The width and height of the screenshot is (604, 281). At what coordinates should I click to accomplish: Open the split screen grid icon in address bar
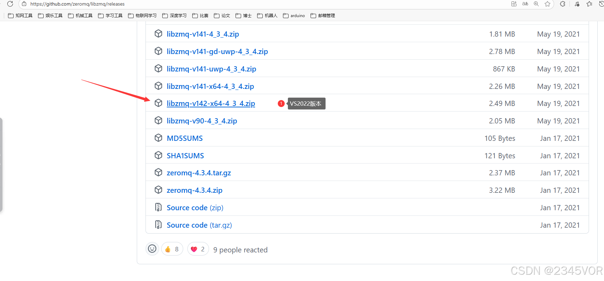pos(514,4)
